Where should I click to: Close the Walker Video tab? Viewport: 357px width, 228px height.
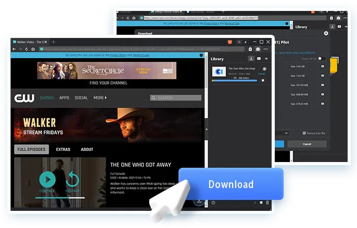[x=46, y=42]
